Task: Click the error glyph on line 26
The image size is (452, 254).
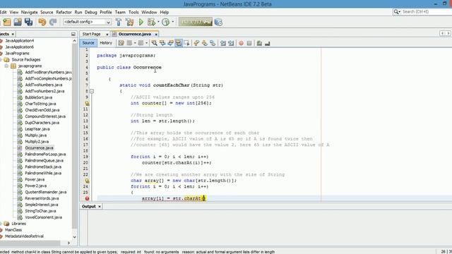Action: click(x=87, y=198)
